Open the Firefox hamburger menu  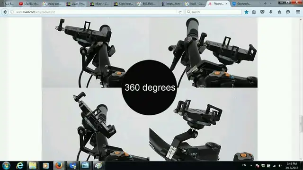coord(298,12)
